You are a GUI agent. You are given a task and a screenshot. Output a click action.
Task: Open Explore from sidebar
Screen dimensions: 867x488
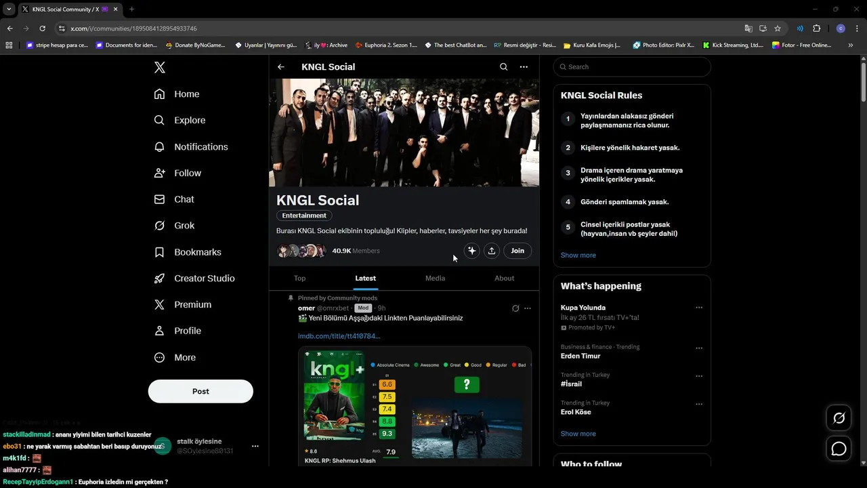[x=179, y=120]
